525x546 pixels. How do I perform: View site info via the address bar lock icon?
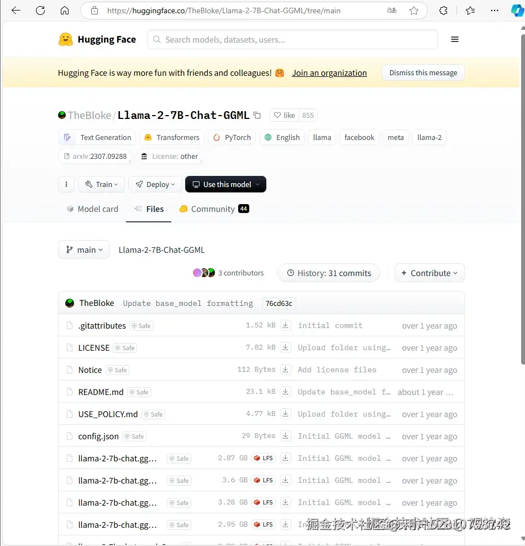(95, 11)
